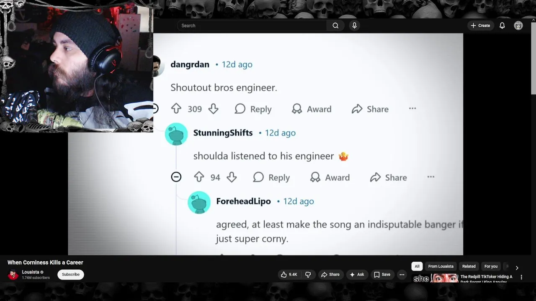Like the video with thumbs up
536x301 pixels.
coord(289,275)
